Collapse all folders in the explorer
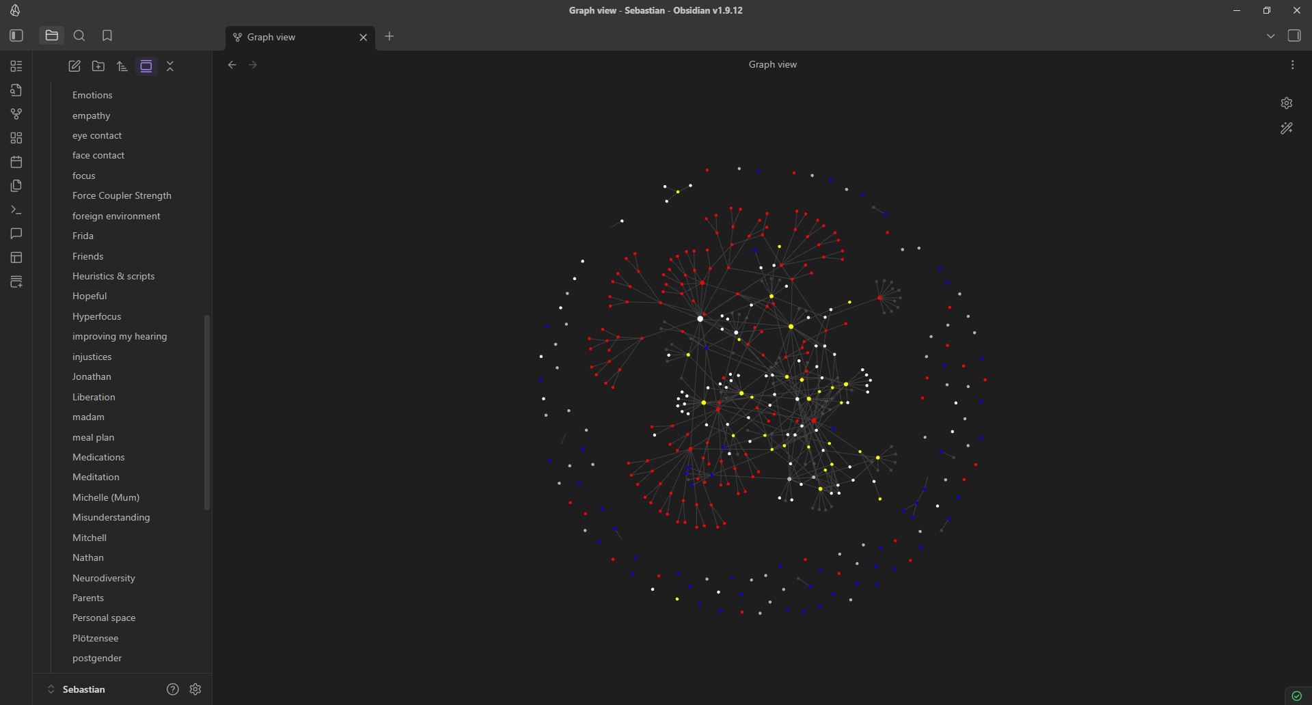Screen dimensions: 1312x705 (169, 66)
